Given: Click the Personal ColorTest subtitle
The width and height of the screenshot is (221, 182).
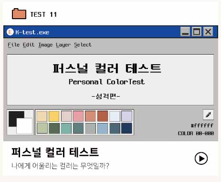Looking at the screenshot, I should tap(106, 82).
